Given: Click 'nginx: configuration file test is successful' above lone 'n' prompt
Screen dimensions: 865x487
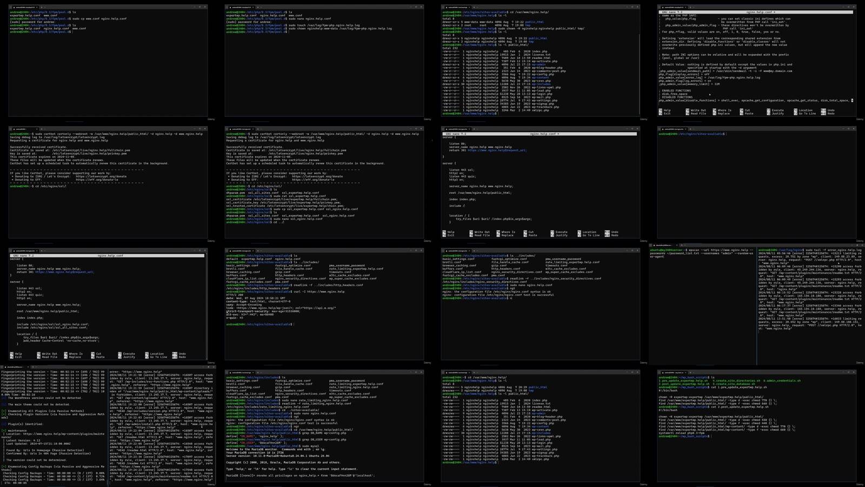Looking at the screenshot, I should (498, 294).
